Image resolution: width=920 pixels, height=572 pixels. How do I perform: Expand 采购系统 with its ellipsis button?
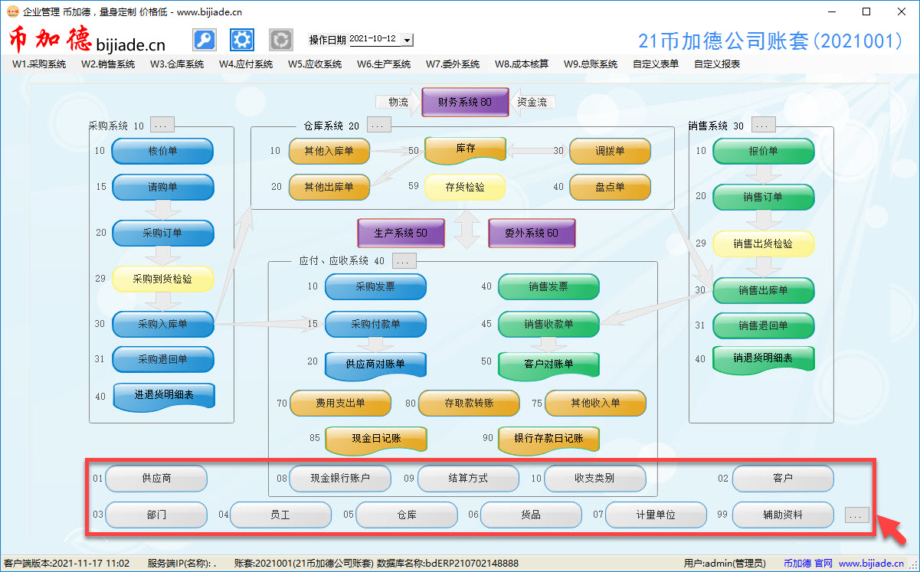coord(162,125)
